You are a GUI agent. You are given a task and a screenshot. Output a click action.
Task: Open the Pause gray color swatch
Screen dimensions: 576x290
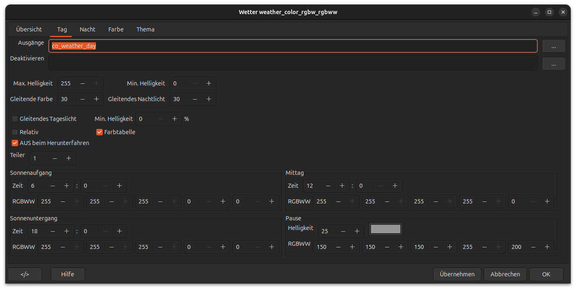tap(385, 229)
